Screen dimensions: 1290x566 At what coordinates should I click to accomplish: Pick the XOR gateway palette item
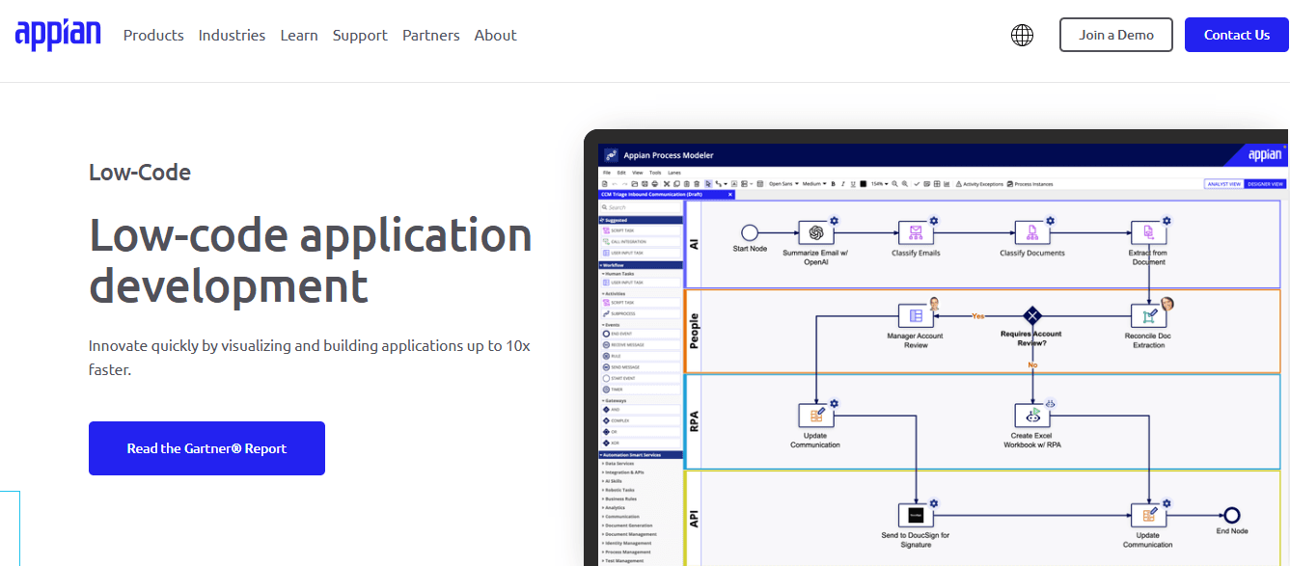[x=641, y=443]
